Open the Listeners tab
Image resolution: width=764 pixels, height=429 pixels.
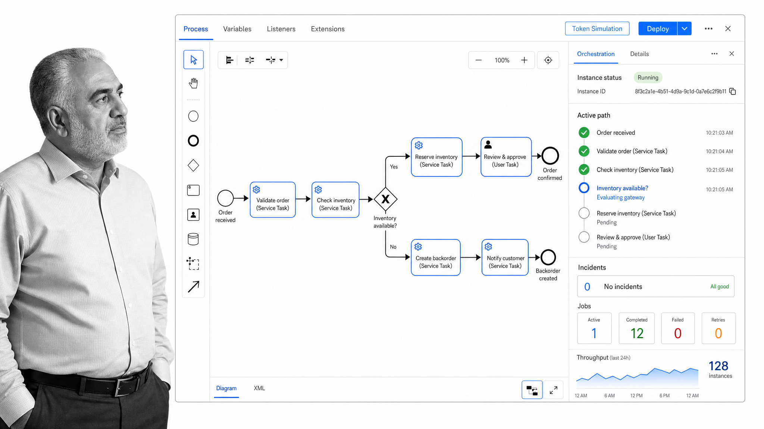tap(281, 29)
